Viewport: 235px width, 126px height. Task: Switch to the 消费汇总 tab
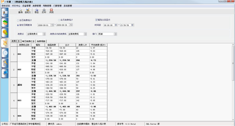coord(16,41)
